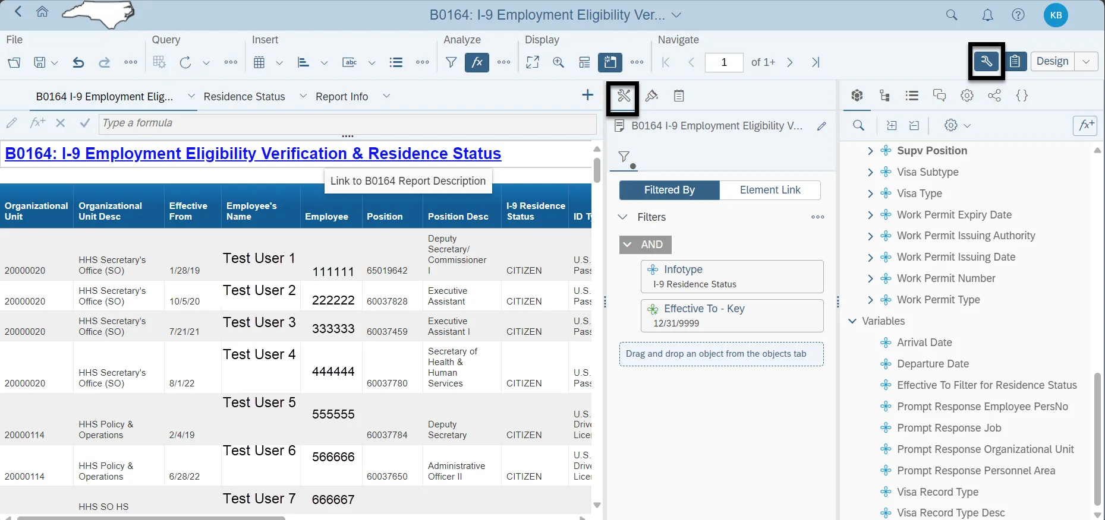Toggle the formula bar fx button
Screen dimensions: 1105x520
(477, 62)
